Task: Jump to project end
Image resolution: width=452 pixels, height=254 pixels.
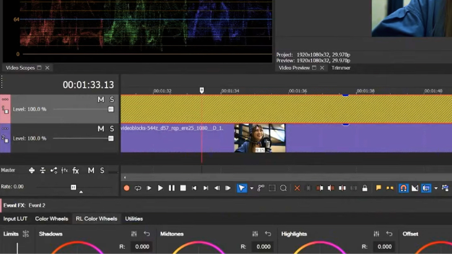Action: point(206,188)
